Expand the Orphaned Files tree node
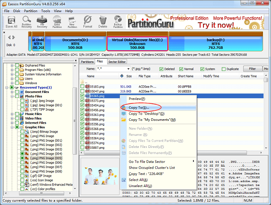This screenshot has height=205, width=271. [x=12, y=65]
